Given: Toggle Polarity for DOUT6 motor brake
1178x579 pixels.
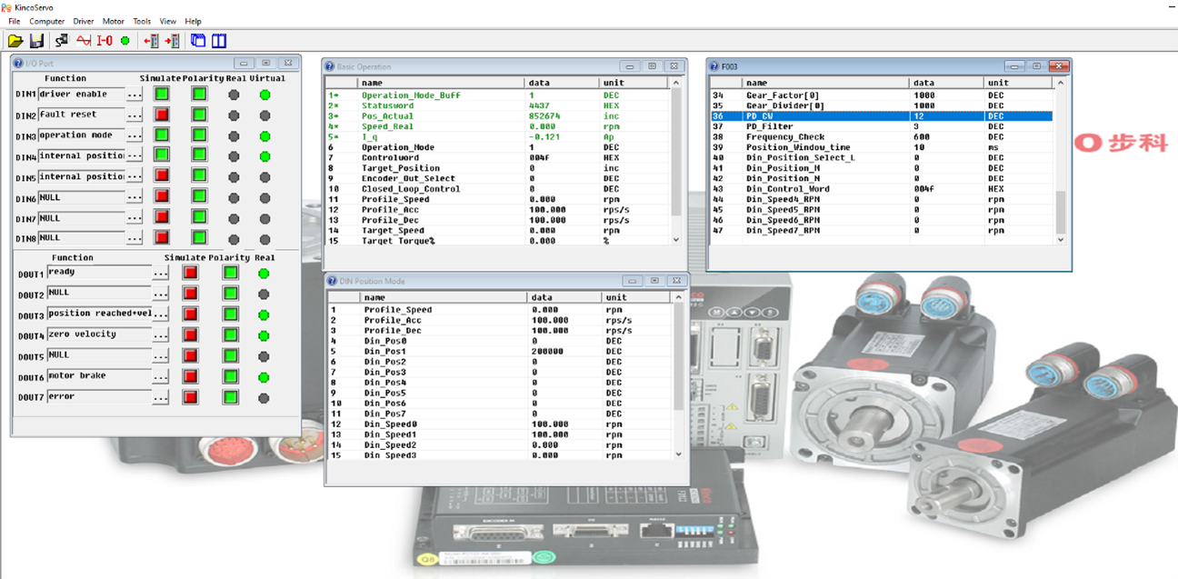Looking at the screenshot, I should click(x=230, y=376).
